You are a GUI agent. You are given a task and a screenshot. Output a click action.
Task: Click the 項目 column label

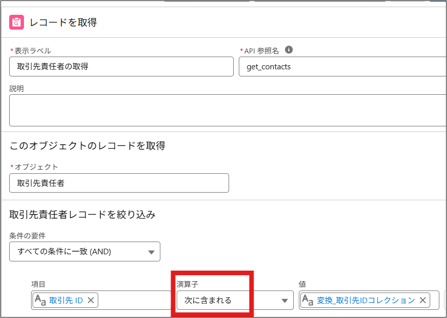[39, 284]
